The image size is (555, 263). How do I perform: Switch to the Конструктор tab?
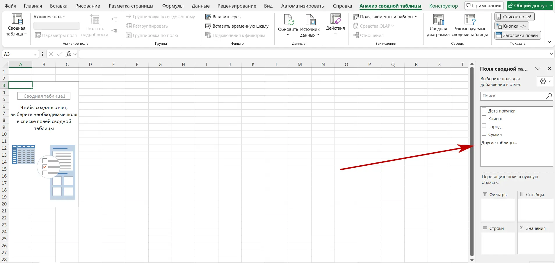tap(444, 6)
